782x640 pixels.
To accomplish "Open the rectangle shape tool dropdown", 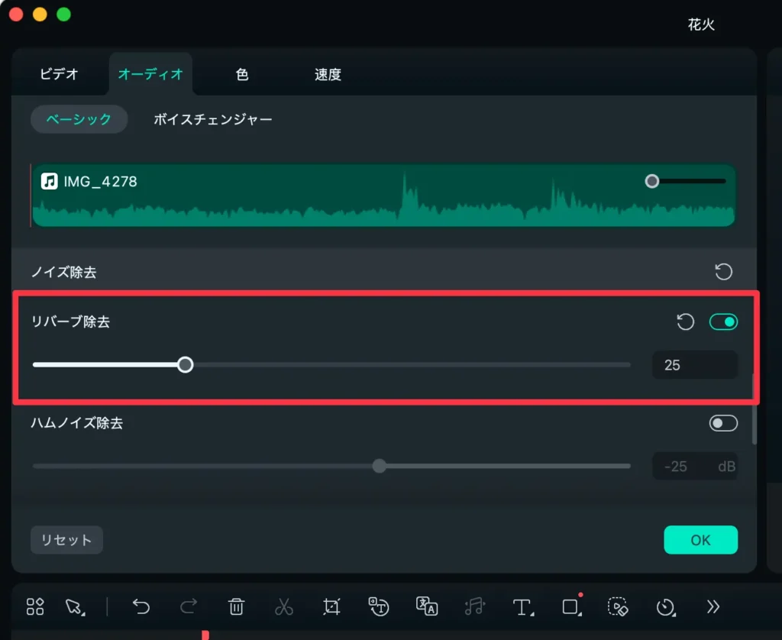I will tap(571, 606).
